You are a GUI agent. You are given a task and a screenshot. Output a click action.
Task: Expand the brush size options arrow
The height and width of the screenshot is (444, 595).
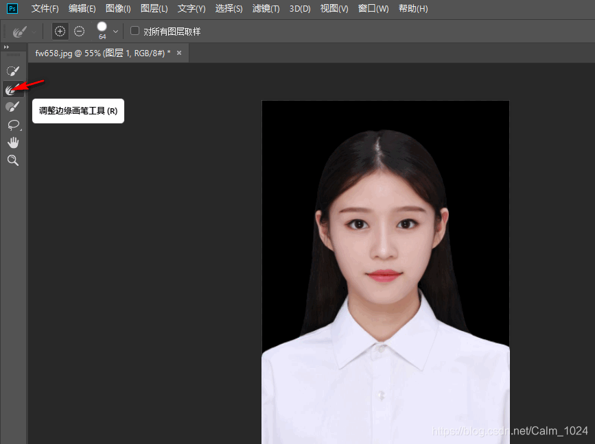115,32
